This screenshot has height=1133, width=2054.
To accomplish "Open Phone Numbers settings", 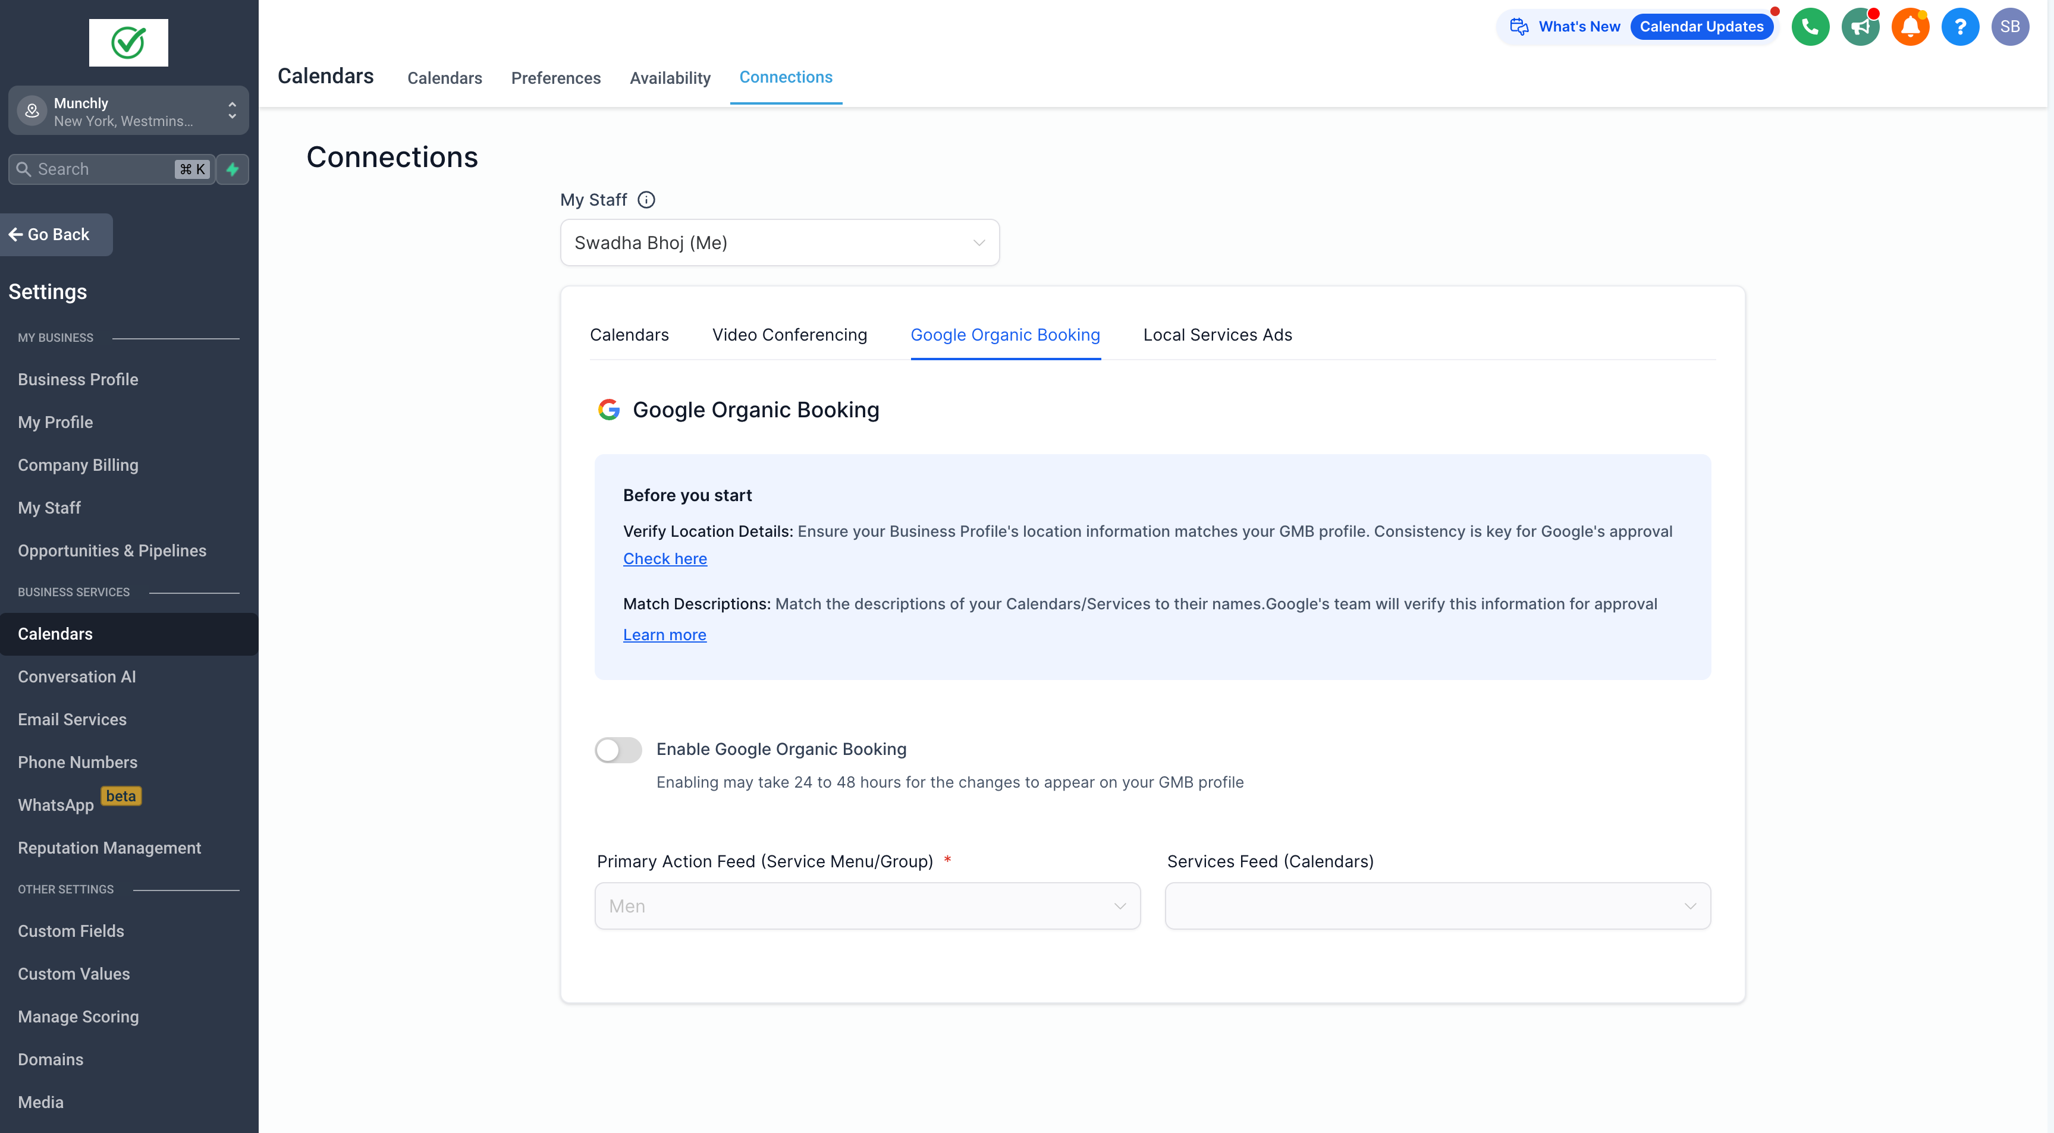I will [77, 762].
